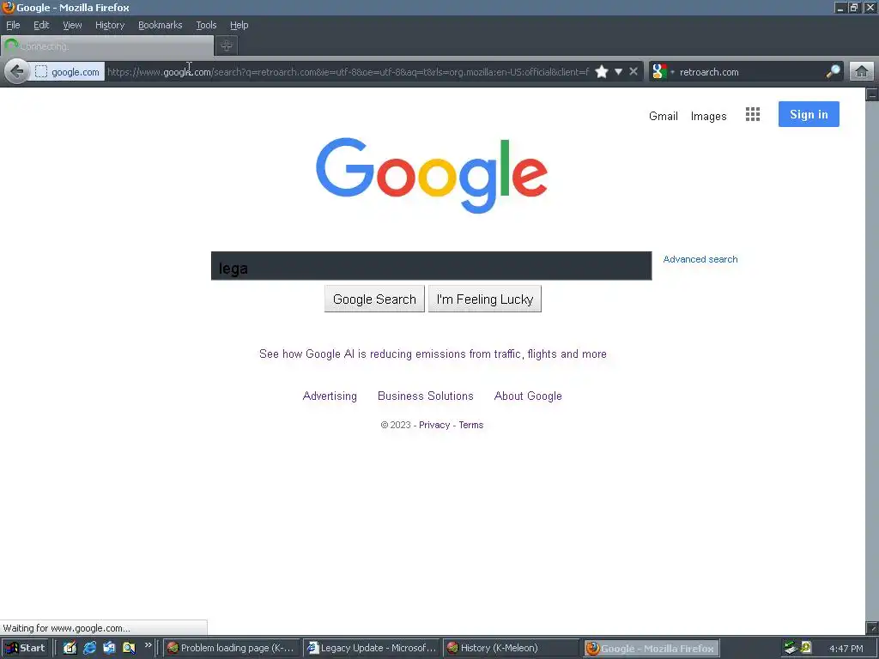Open the File menu
This screenshot has height=659, width=879.
13,25
